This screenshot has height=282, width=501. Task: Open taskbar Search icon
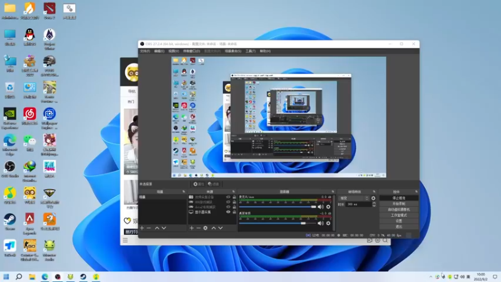(19, 276)
